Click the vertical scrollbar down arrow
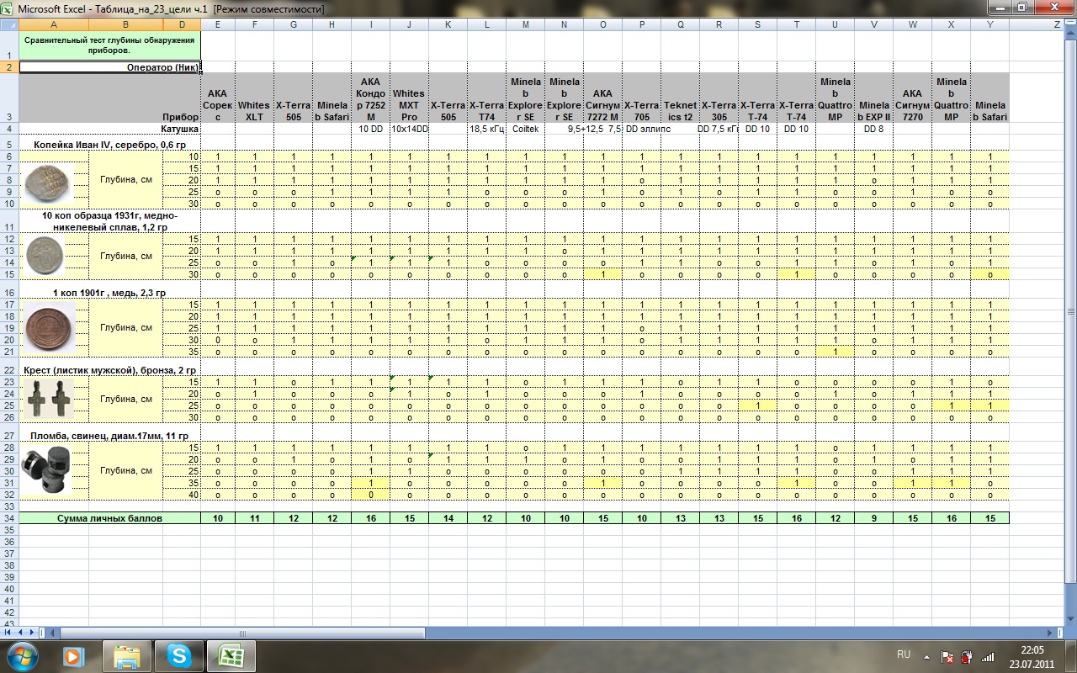 pyautogui.click(x=1069, y=620)
